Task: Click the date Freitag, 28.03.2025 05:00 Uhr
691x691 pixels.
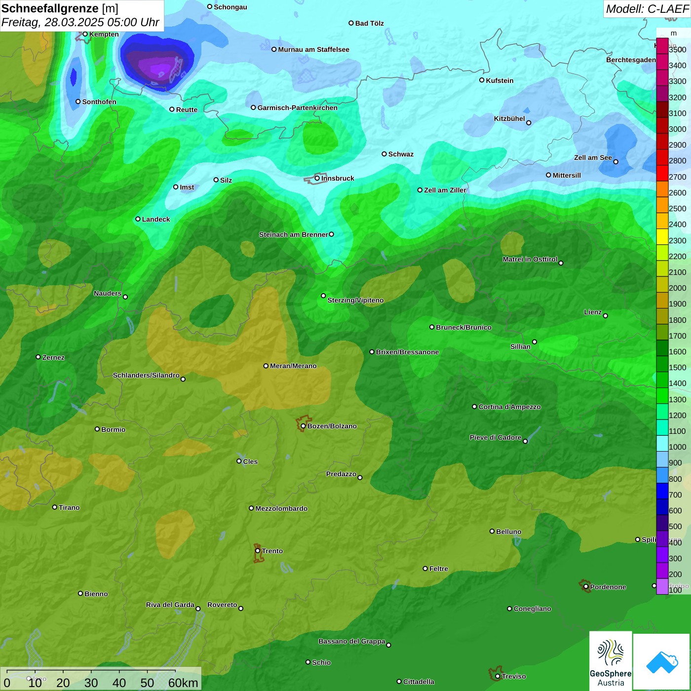Action: pos(80,22)
